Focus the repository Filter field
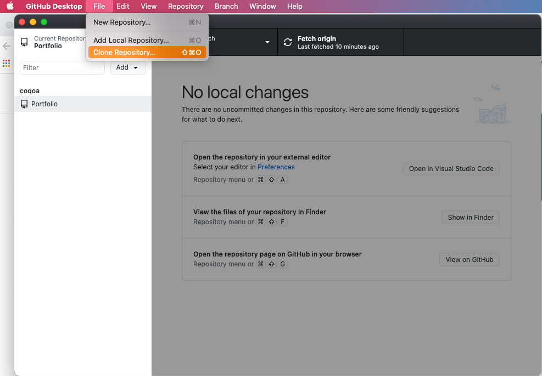The height and width of the screenshot is (376, 542). pyautogui.click(x=62, y=67)
